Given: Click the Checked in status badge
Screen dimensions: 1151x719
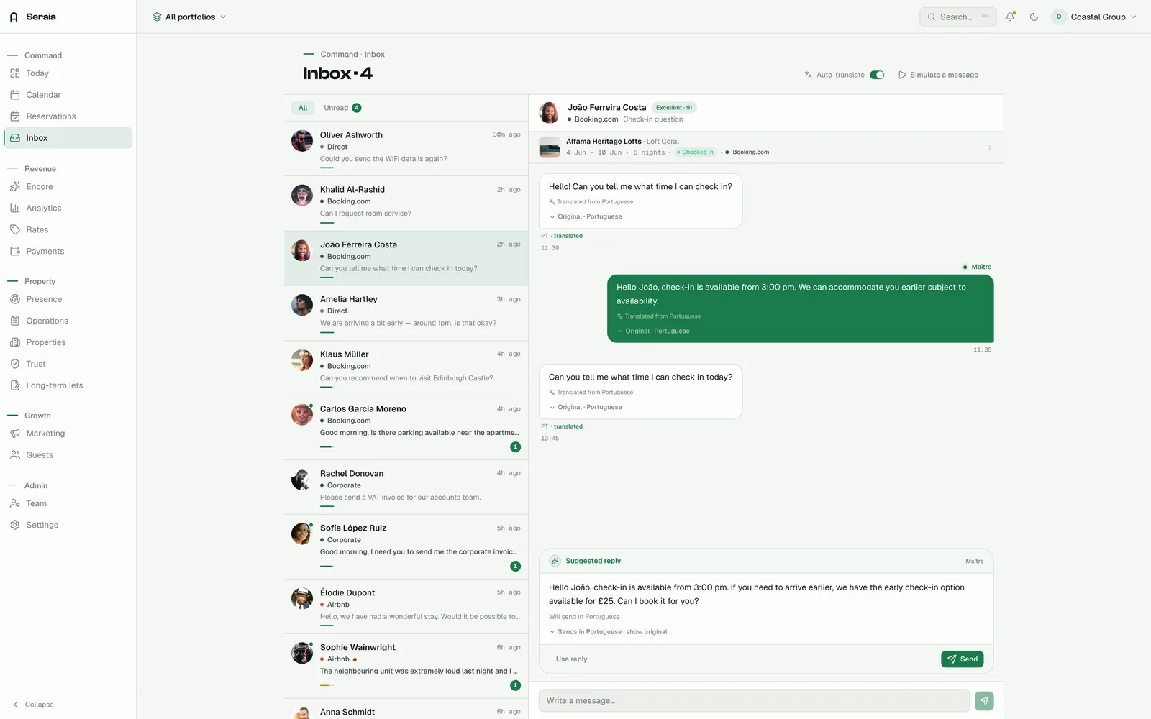Looking at the screenshot, I should (695, 152).
